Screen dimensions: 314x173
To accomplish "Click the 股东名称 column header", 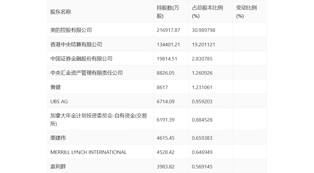I will (x=61, y=12).
